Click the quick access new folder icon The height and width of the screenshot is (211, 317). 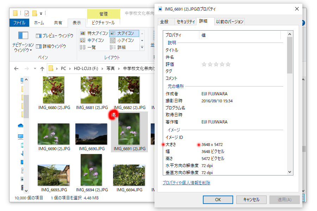[35, 13]
